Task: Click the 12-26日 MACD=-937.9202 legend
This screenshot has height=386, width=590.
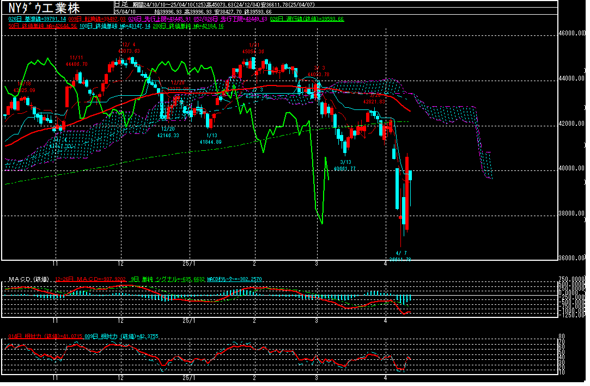Action: click(90, 279)
